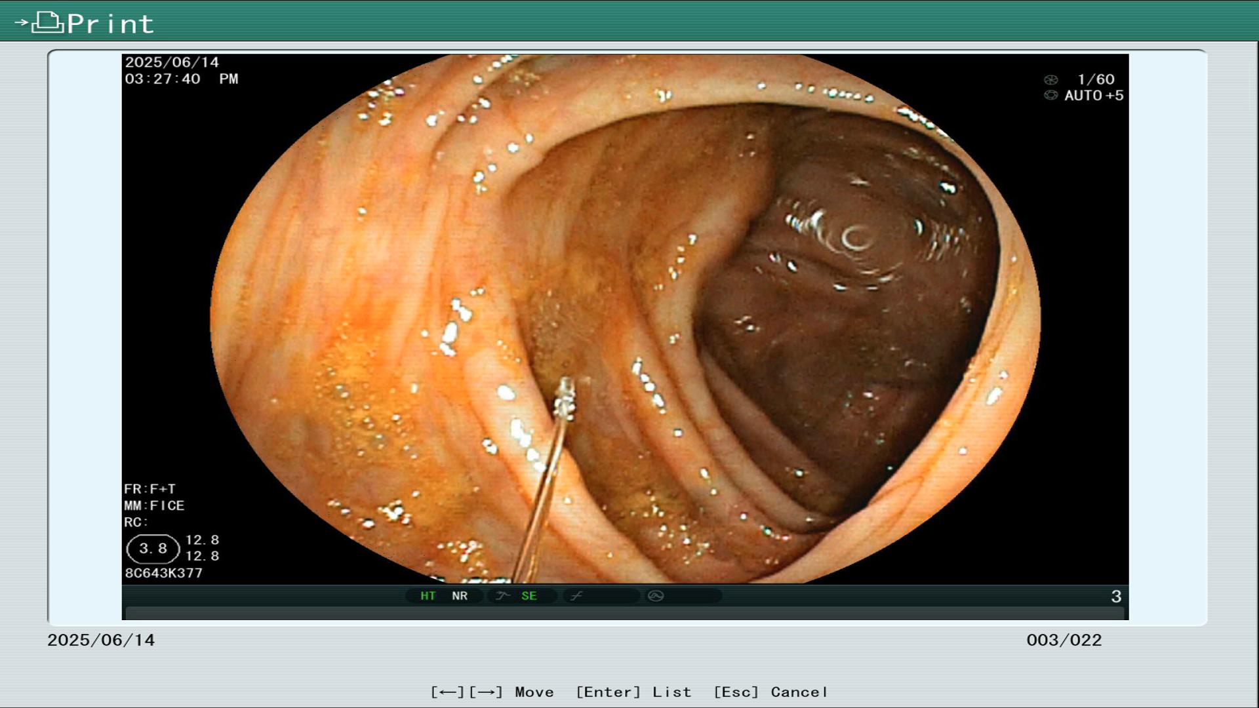The width and height of the screenshot is (1259, 708).
Task: Click the f-shaped curve icon in status bar
Action: pyautogui.click(x=576, y=596)
